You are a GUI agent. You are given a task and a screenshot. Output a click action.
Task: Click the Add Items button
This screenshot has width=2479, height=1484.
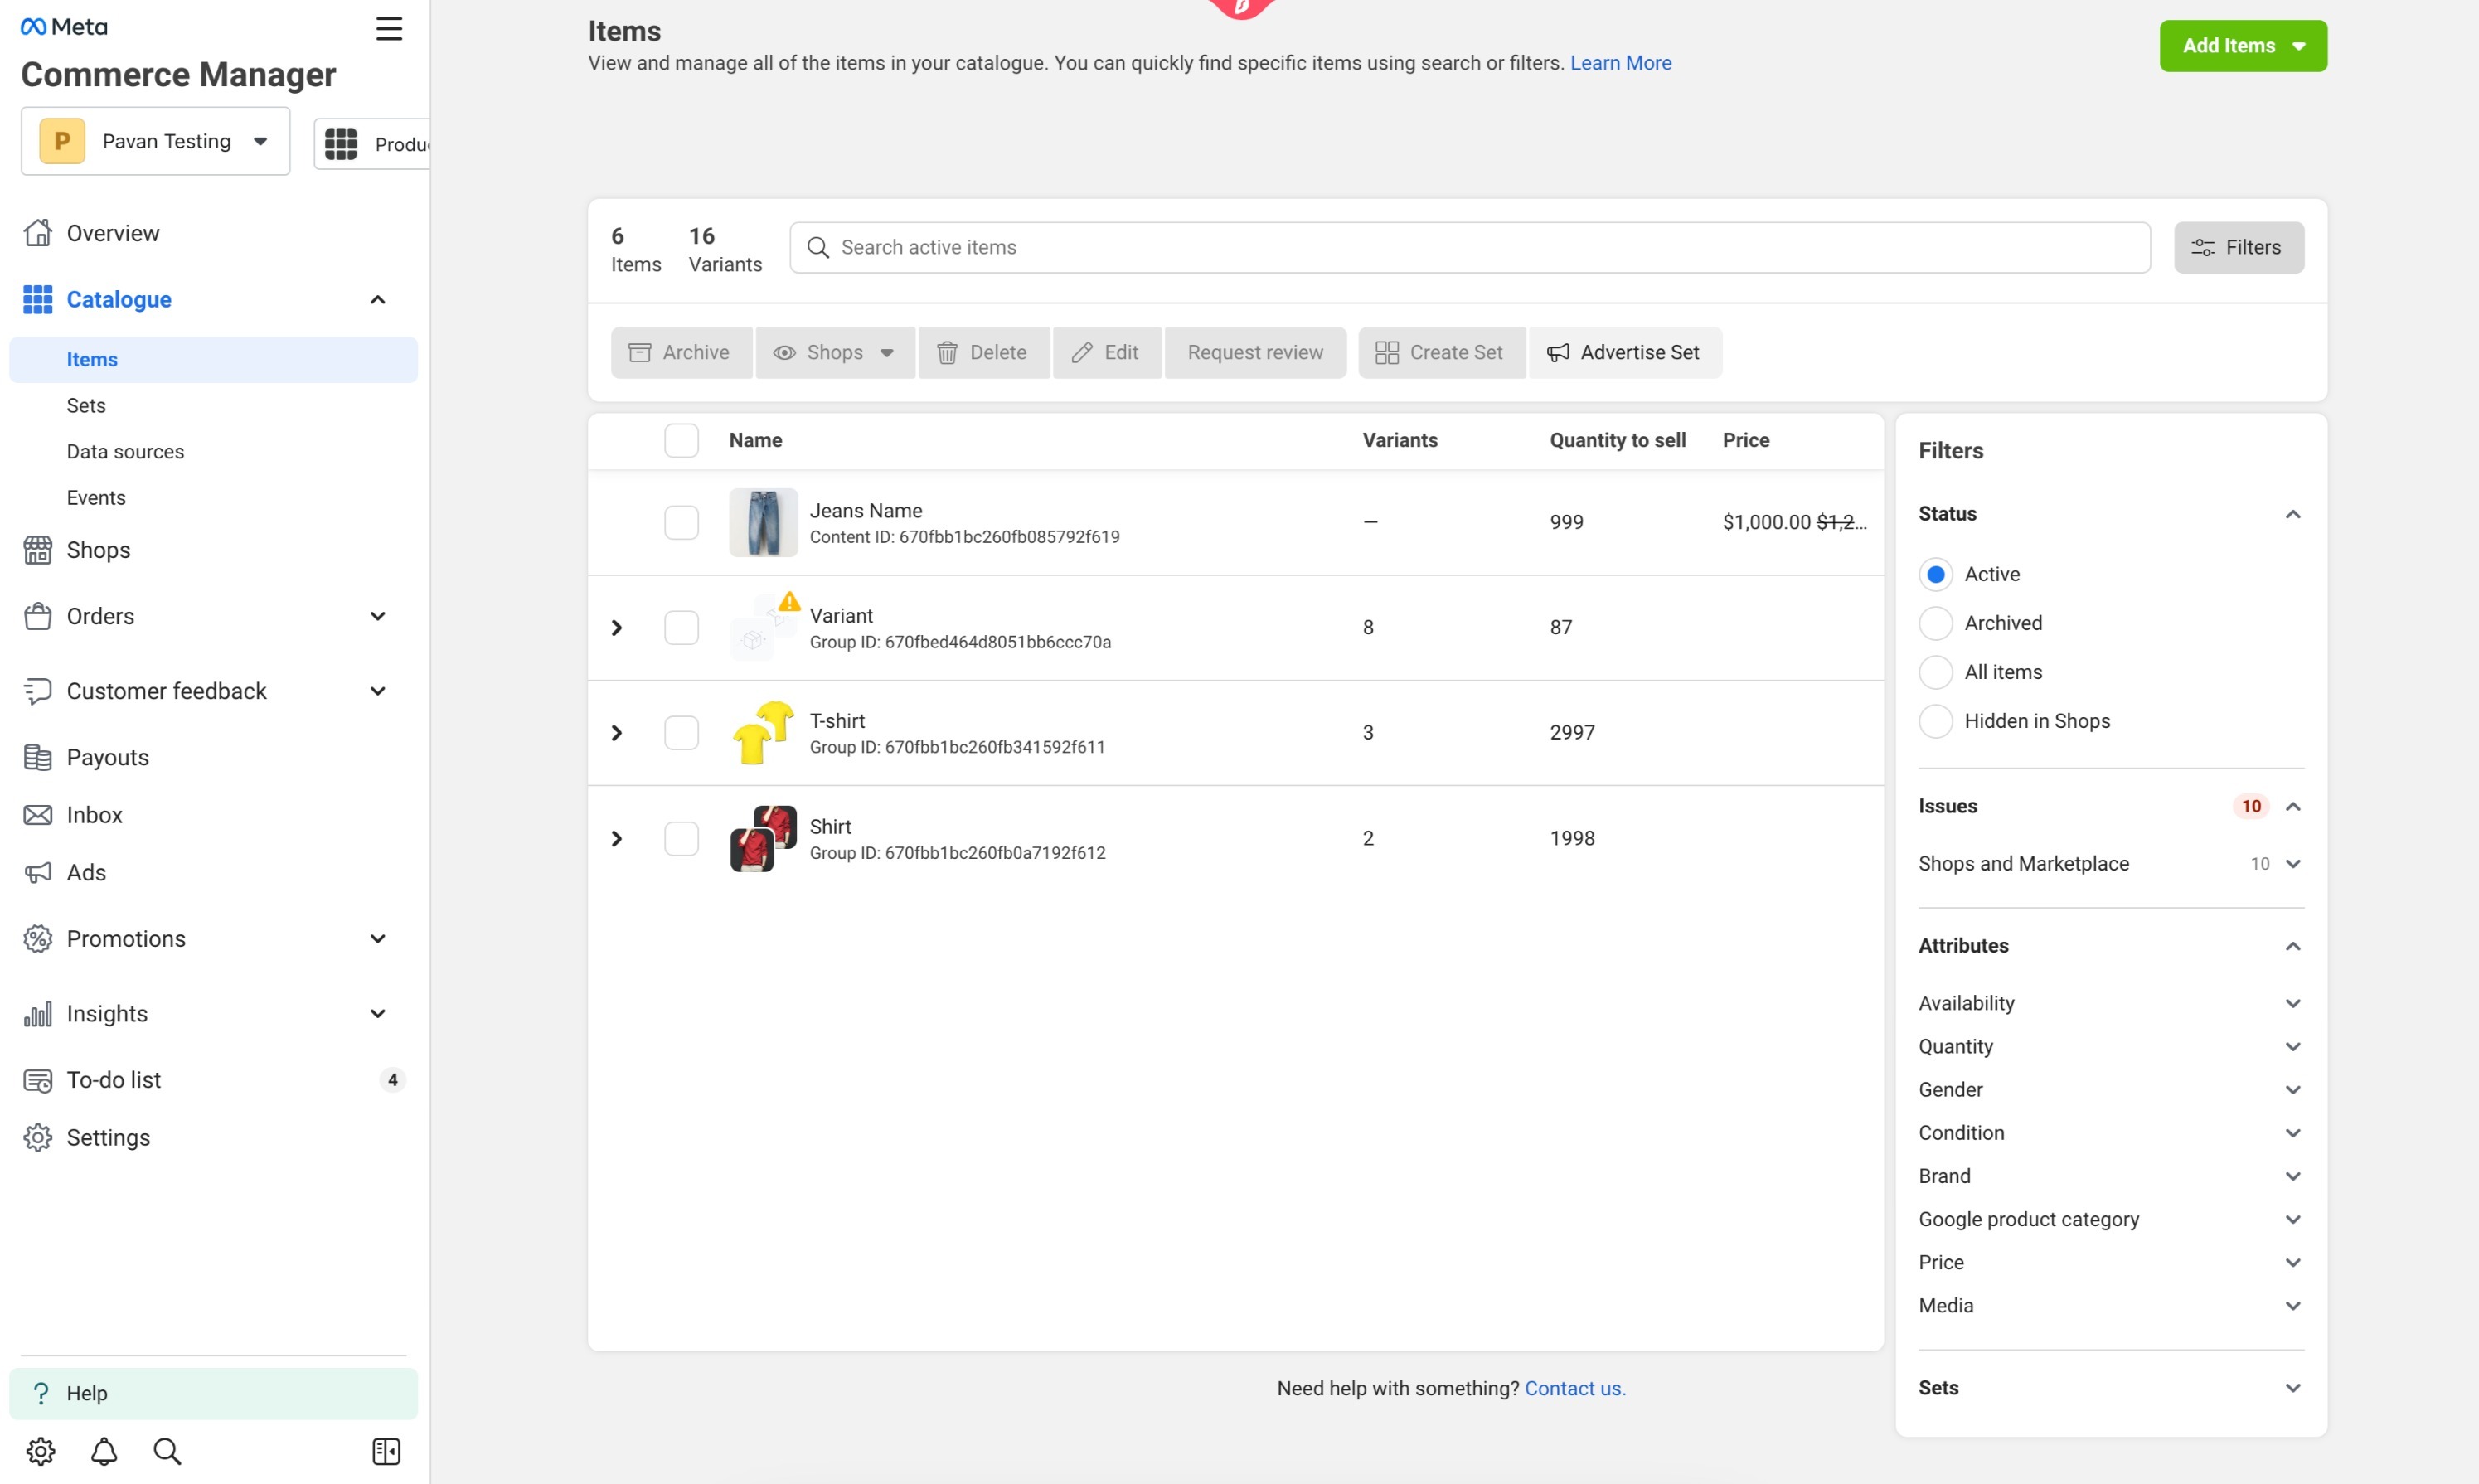click(2242, 46)
